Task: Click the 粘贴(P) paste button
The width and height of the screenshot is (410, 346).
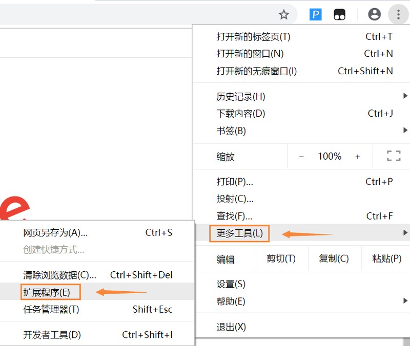Action: pos(386,259)
